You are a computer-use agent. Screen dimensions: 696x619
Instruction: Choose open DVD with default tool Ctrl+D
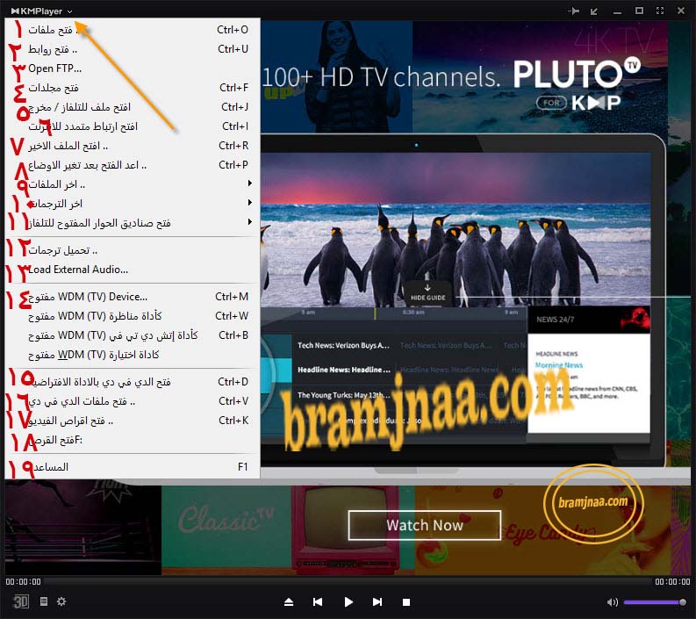coord(133,382)
